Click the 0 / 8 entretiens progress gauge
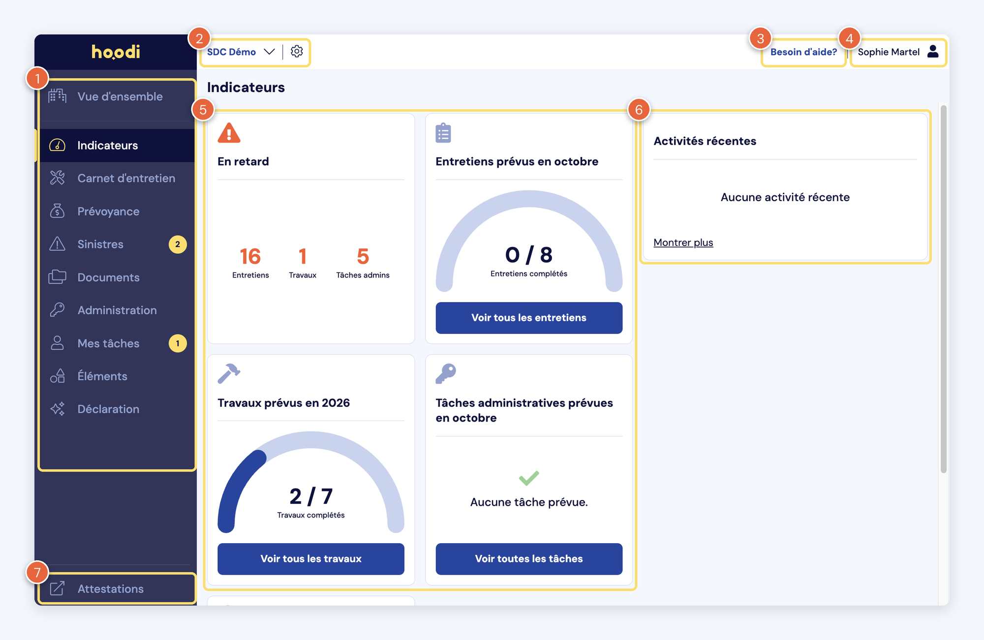The width and height of the screenshot is (984, 640). [529, 241]
